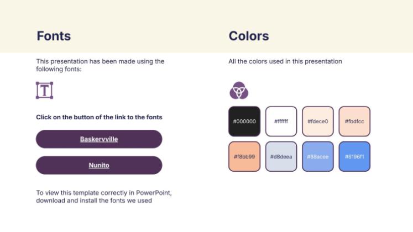Choose the #d8deea light gray swatch
Viewport: 413px width, 232px height.
point(281,156)
